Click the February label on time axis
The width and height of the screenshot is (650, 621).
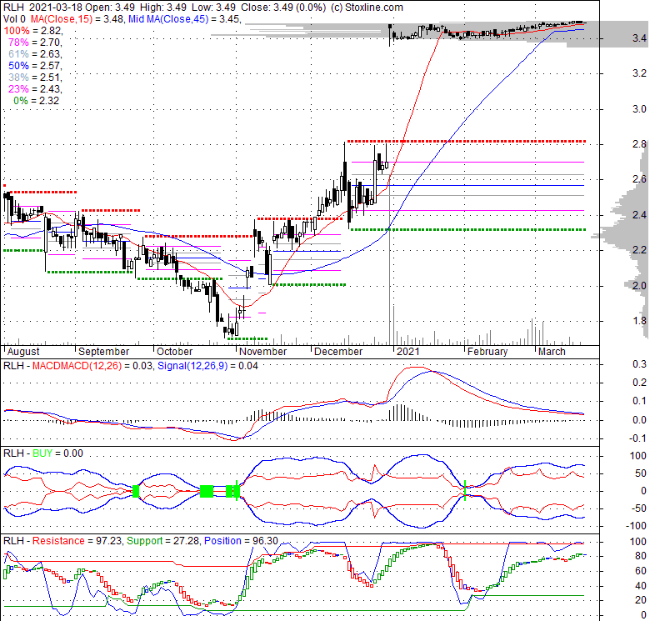pyautogui.click(x=487, y=352)
